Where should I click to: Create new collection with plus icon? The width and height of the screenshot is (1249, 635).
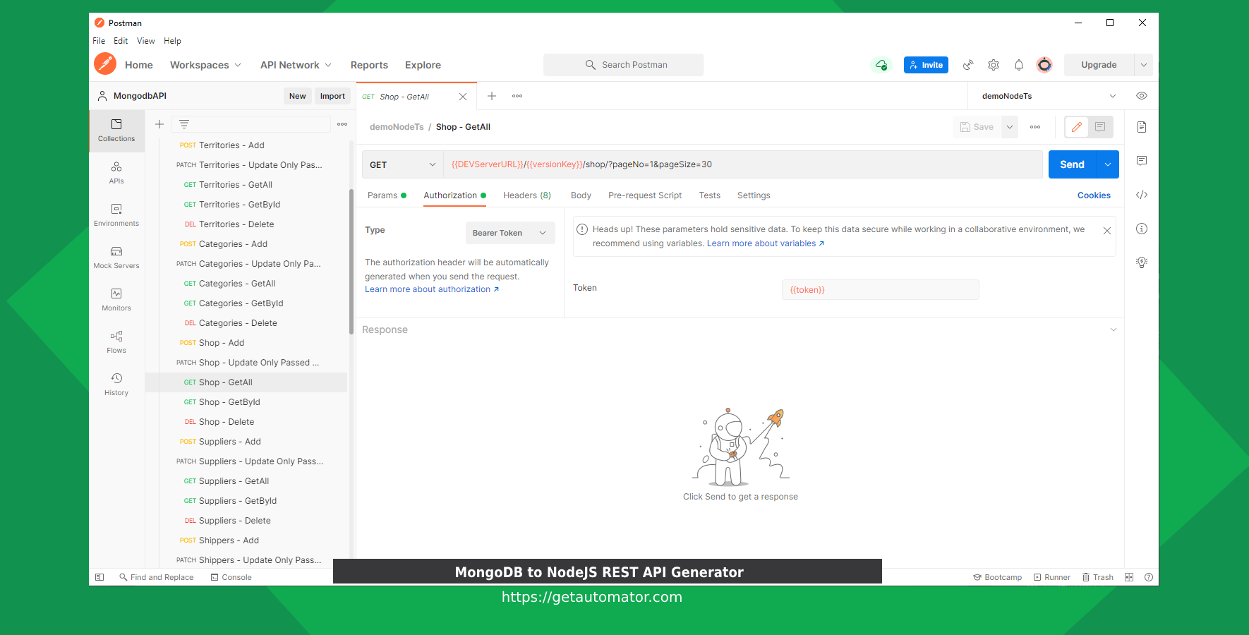click(159, 124)
